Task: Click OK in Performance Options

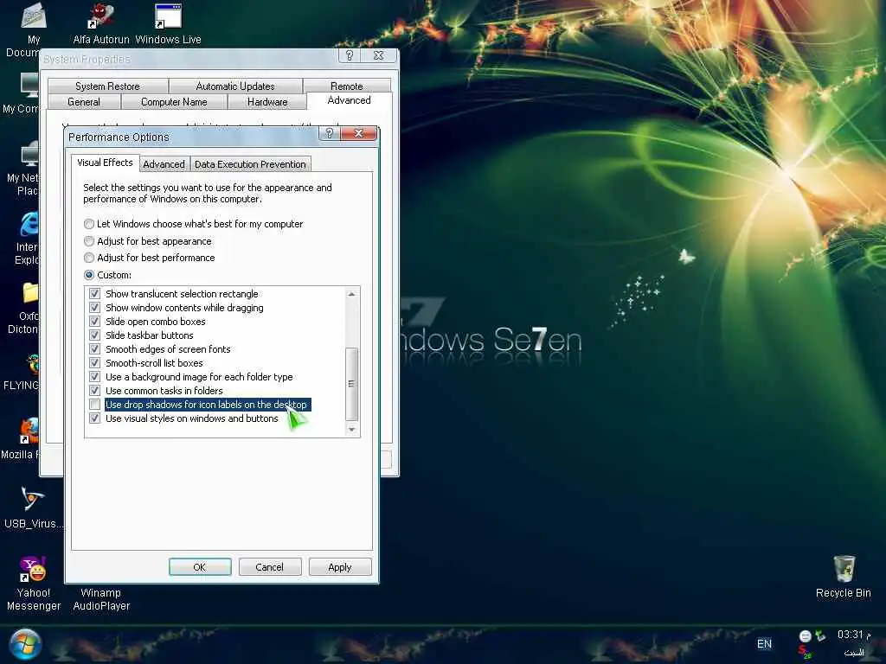Action: (x=200, y=567)
